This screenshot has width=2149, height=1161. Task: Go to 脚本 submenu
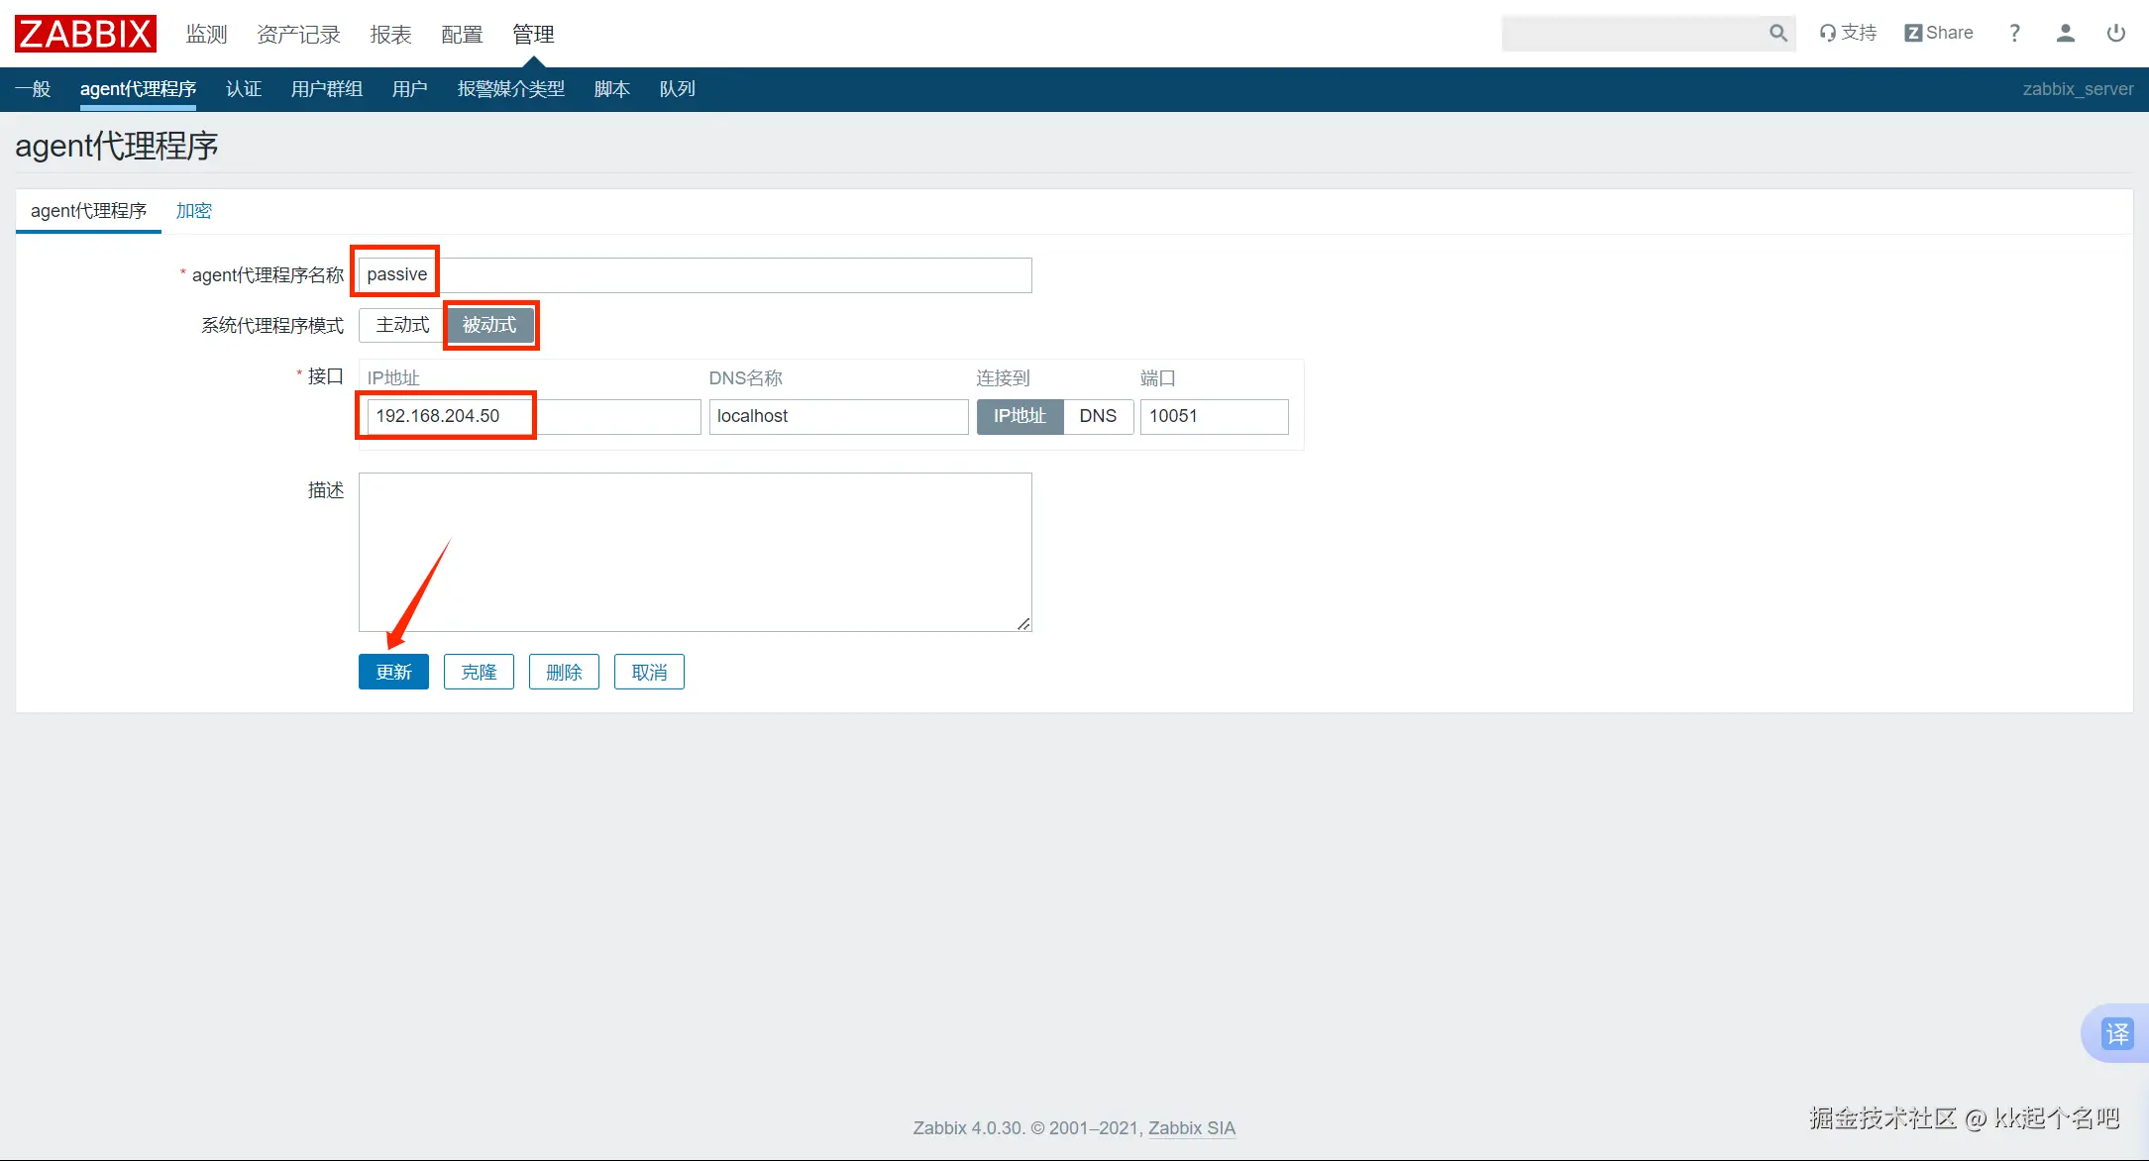tap(612, 89)
